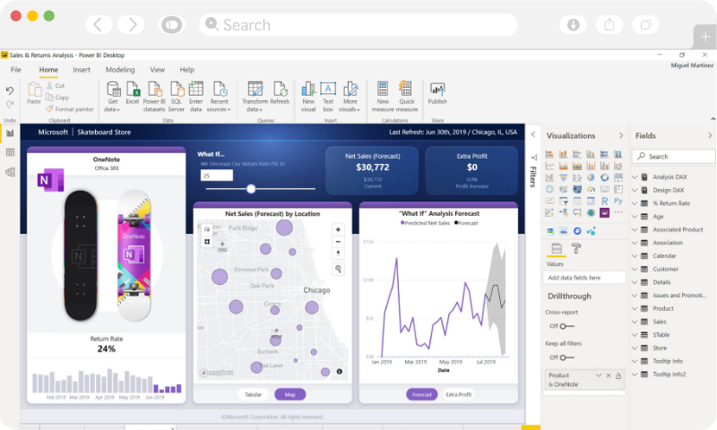This screenshot has width=717, height=430.
Task: Click the Paste icon in Clipboard group
Action: click(x=34, y=90)
